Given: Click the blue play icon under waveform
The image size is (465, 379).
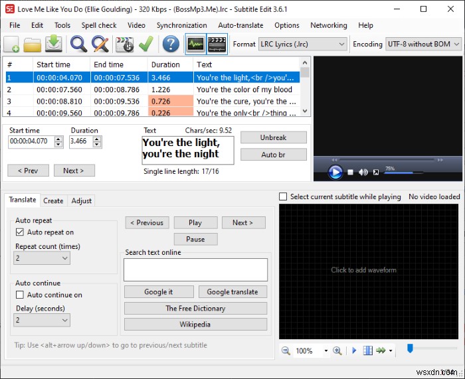Looking at the screenshot, I should tap(354, 351).
